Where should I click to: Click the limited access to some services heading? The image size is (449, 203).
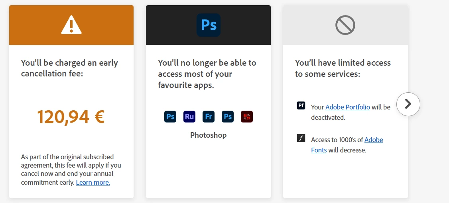click(343, 68)
